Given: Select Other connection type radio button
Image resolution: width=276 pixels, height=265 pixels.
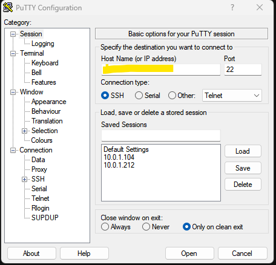Looking at the screenshot, I should 172,96.
